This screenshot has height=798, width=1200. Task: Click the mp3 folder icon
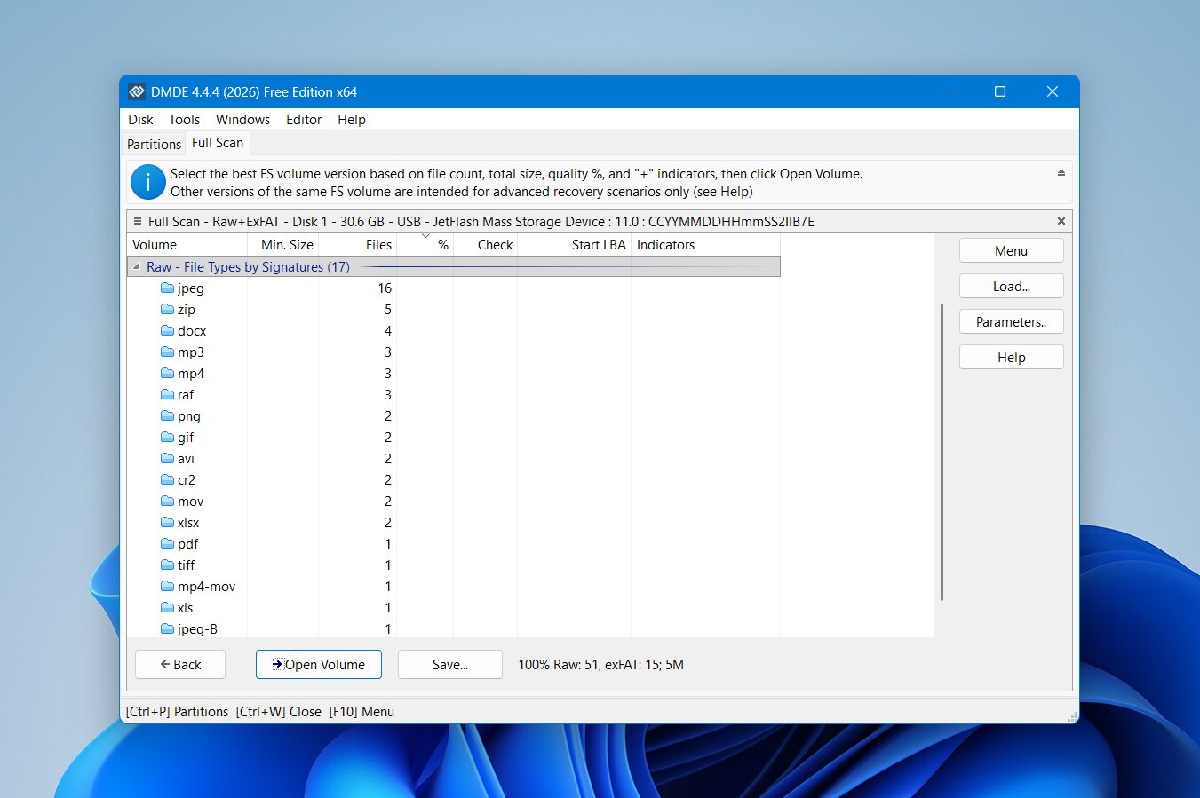[167, 352]
